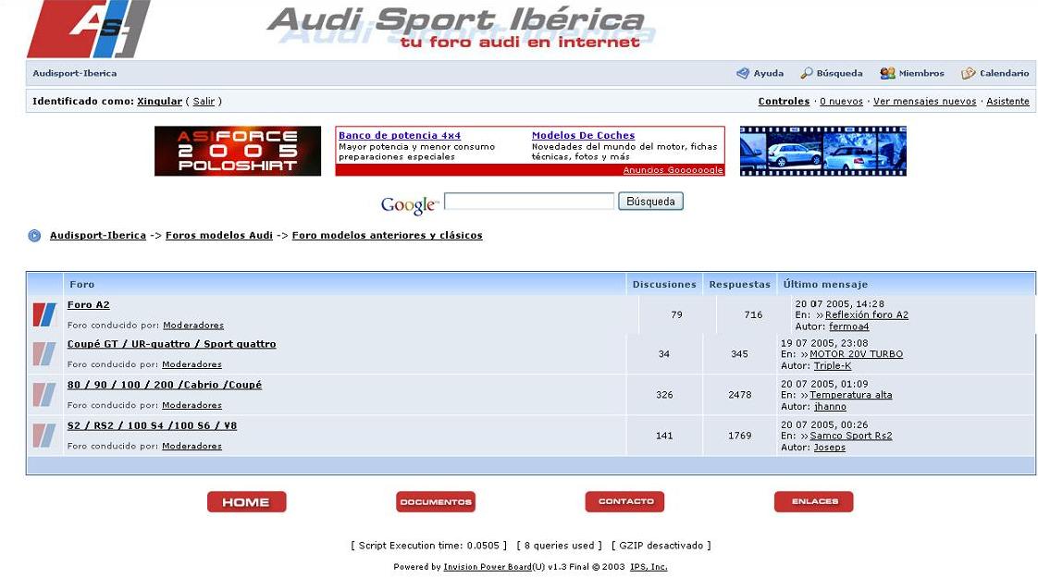
Task: Open the Asistente link
Action: pyautogui.click(x=1007, y=102)
